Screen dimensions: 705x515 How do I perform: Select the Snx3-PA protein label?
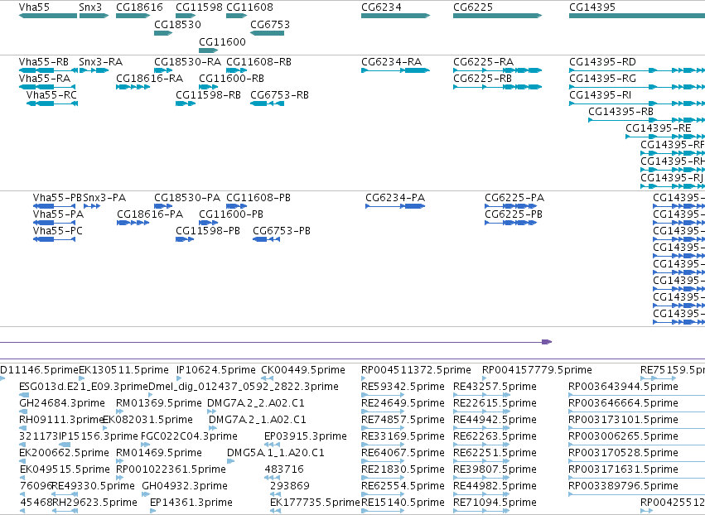104,198
